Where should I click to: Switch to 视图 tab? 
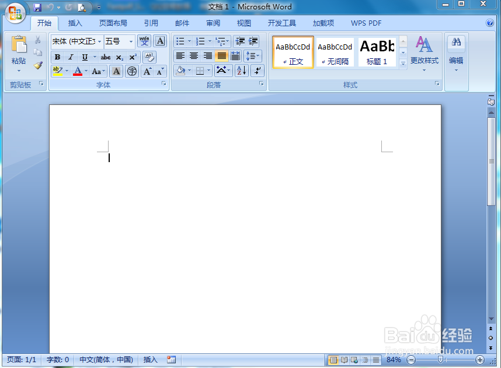tap(244, 23)
